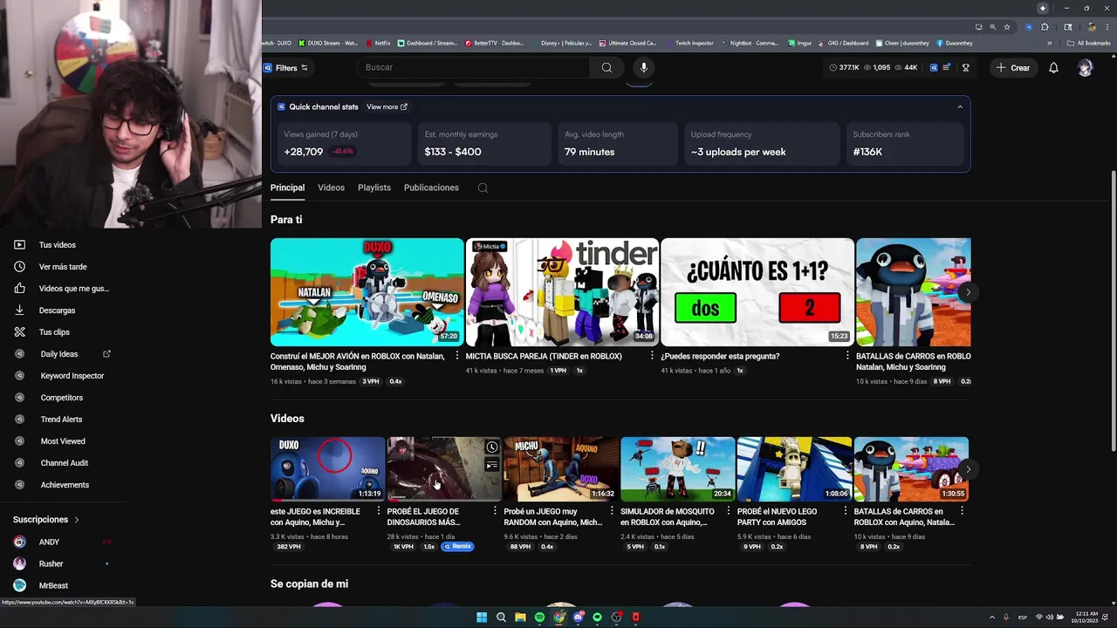The image size is (1117, 628).
Task: Open Descargas in sidebar
Action: (57, 311)
